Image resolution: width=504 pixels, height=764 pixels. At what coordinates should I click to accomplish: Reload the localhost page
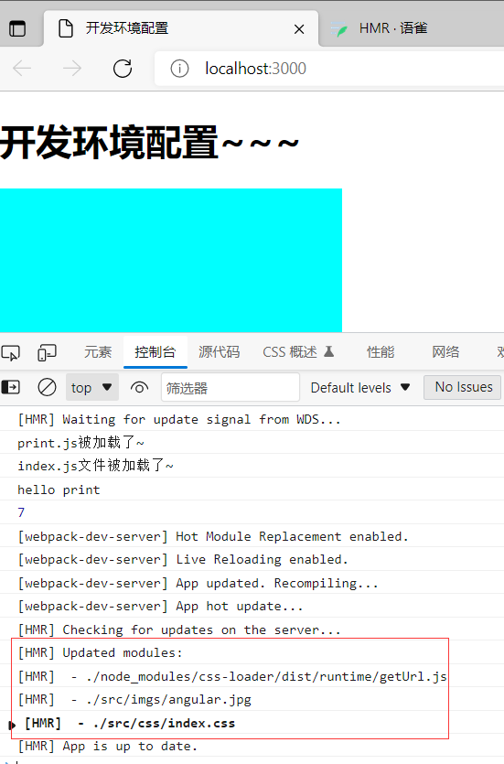click(x=123, y=69)
